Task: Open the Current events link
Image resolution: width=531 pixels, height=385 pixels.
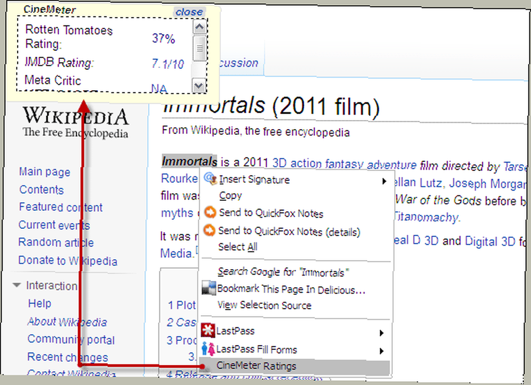Action: click(x=54, y=225)
